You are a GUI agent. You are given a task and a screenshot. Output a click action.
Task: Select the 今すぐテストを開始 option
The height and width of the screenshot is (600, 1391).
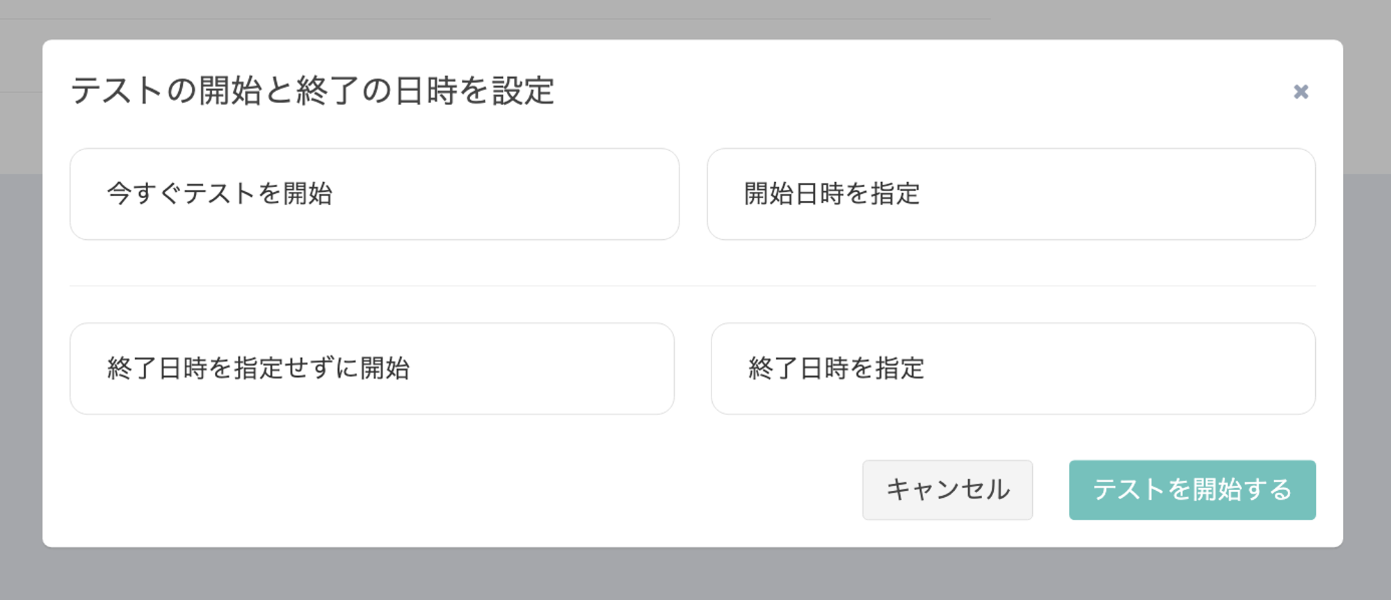(x=374, y=194)
